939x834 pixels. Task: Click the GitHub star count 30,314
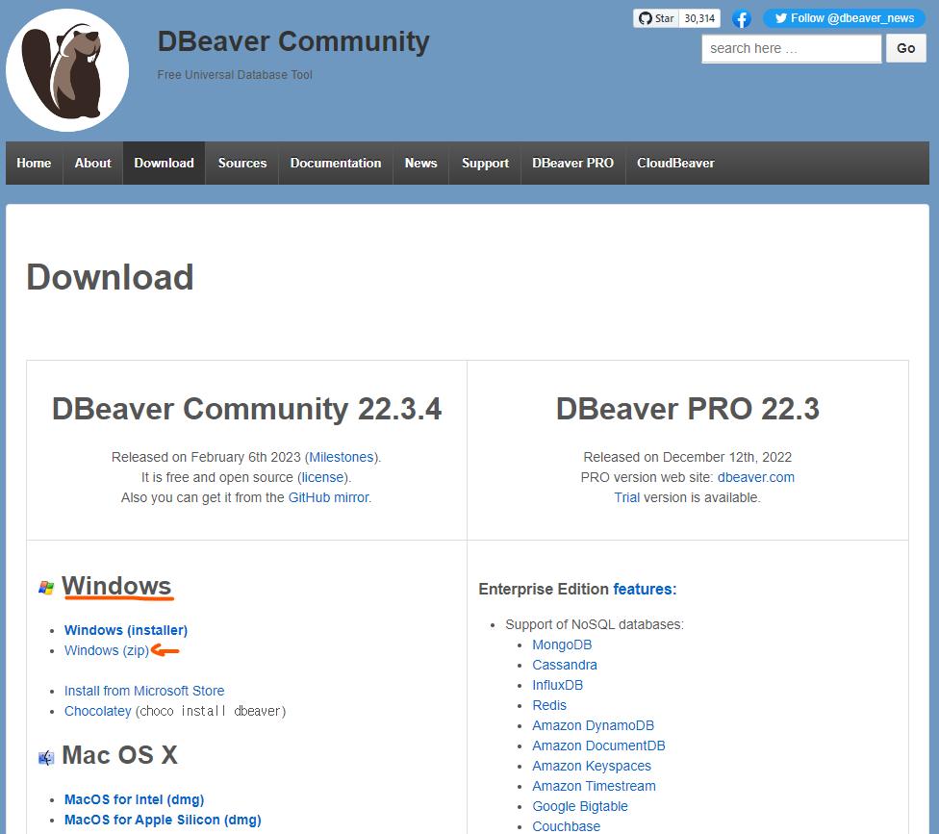click(x=699, y=18)
